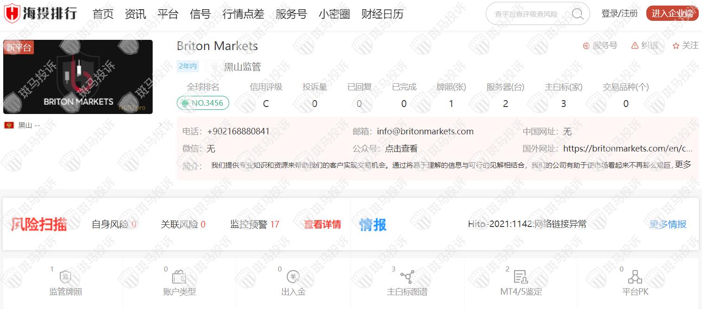Viewport: 702px width, 309px height.
Task: Click 纠错 to report an error
Action: [x=645, y=45]
